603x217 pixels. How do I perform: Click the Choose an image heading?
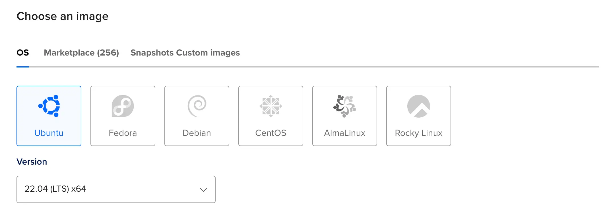point(63,16)
